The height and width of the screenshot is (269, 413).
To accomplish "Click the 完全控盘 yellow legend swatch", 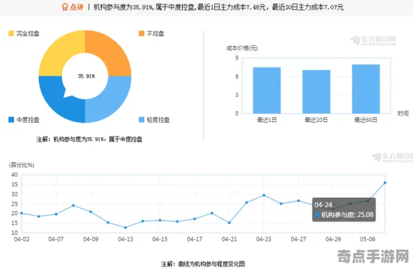I will tap(11, 33).
